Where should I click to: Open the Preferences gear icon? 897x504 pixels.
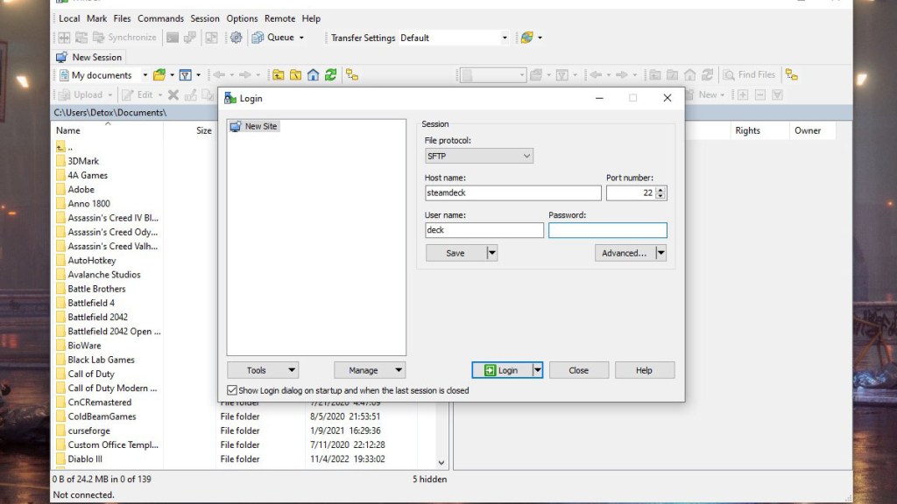tap(235, 38)
